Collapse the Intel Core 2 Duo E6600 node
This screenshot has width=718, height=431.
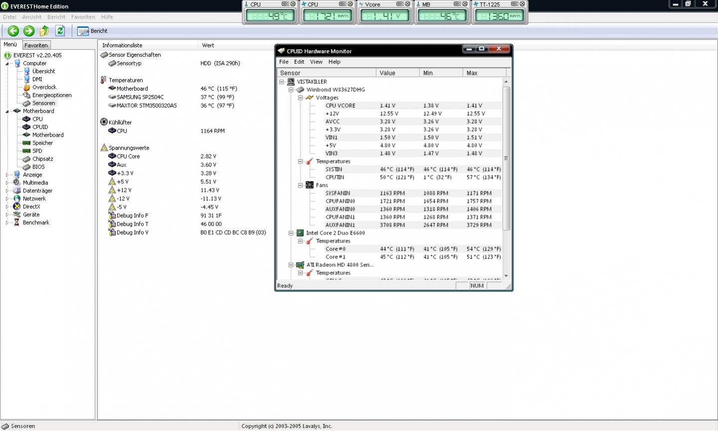pyautogui.click(x=291, y=233)
